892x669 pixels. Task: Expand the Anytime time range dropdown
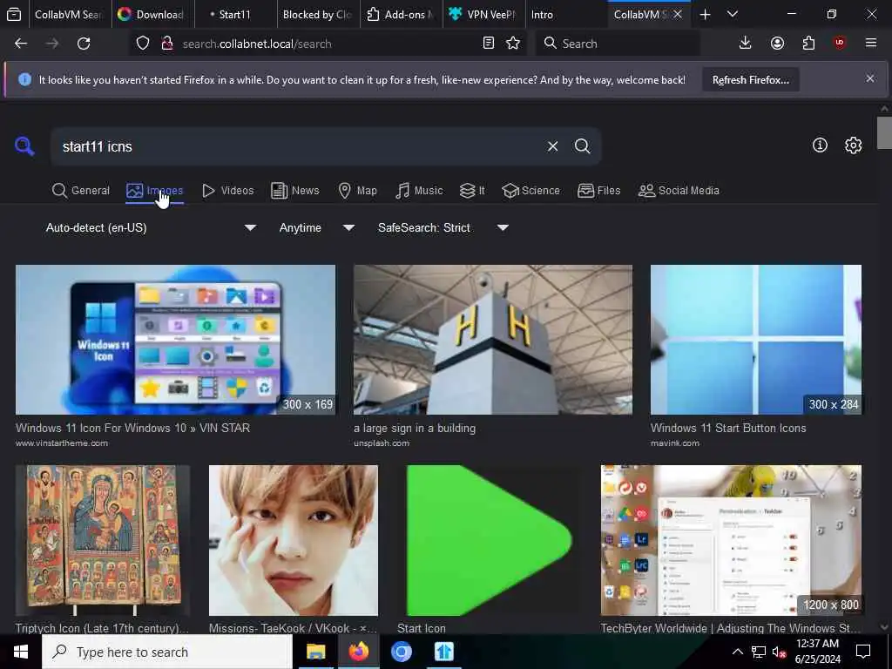click(x=316, y=227)
